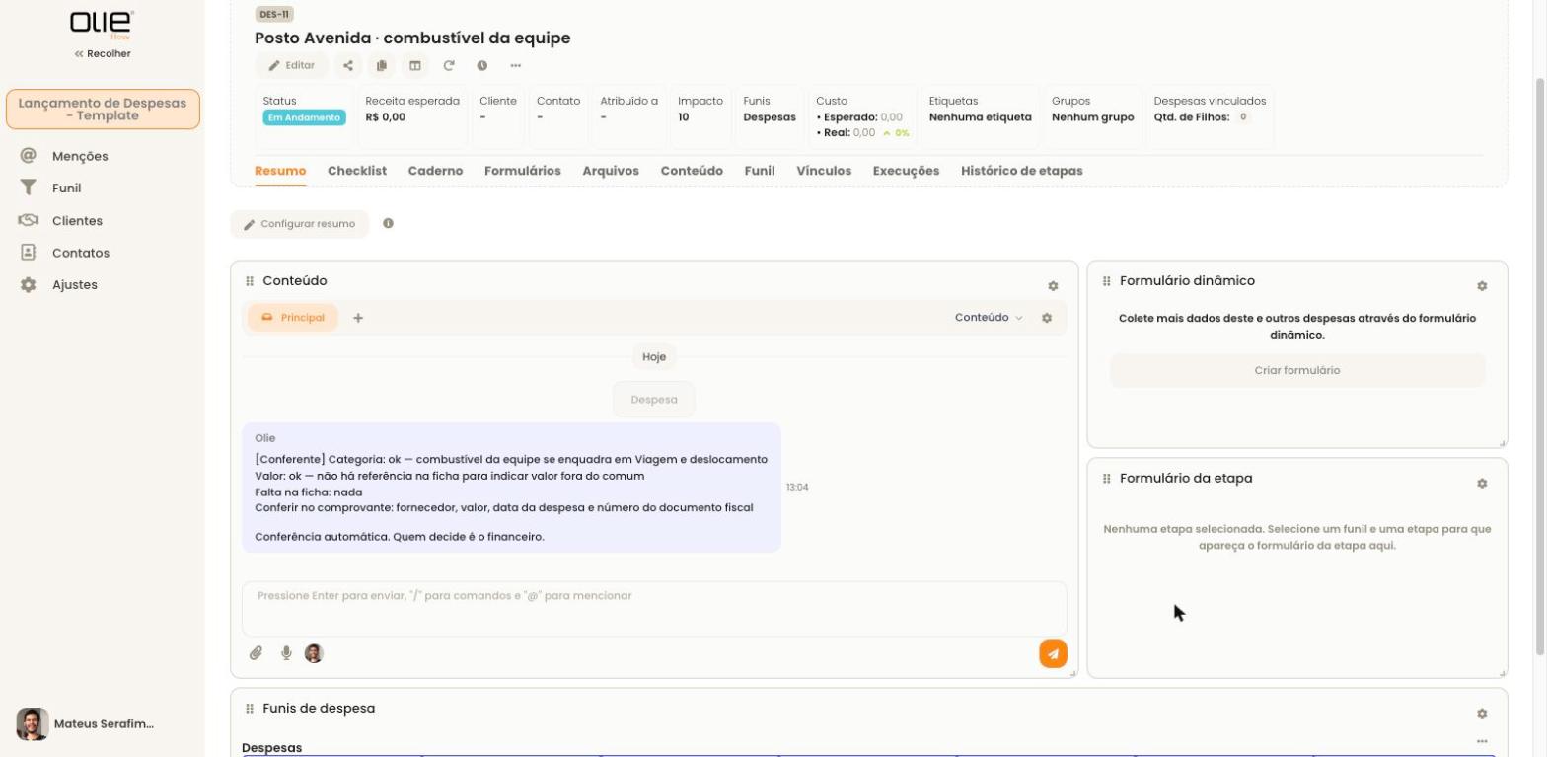
Task: Open the Execuções tab
Action: click(906, 171)
